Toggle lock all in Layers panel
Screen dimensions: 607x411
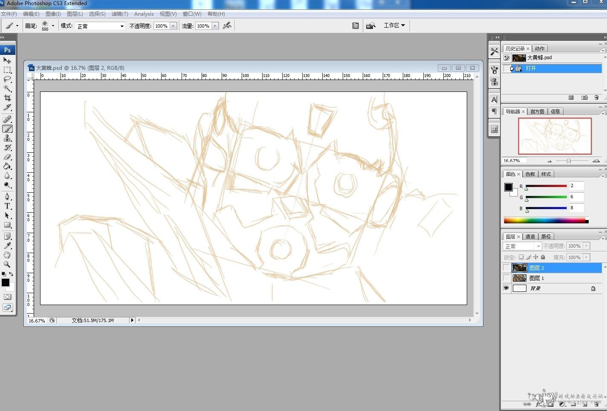click(543, 257)
